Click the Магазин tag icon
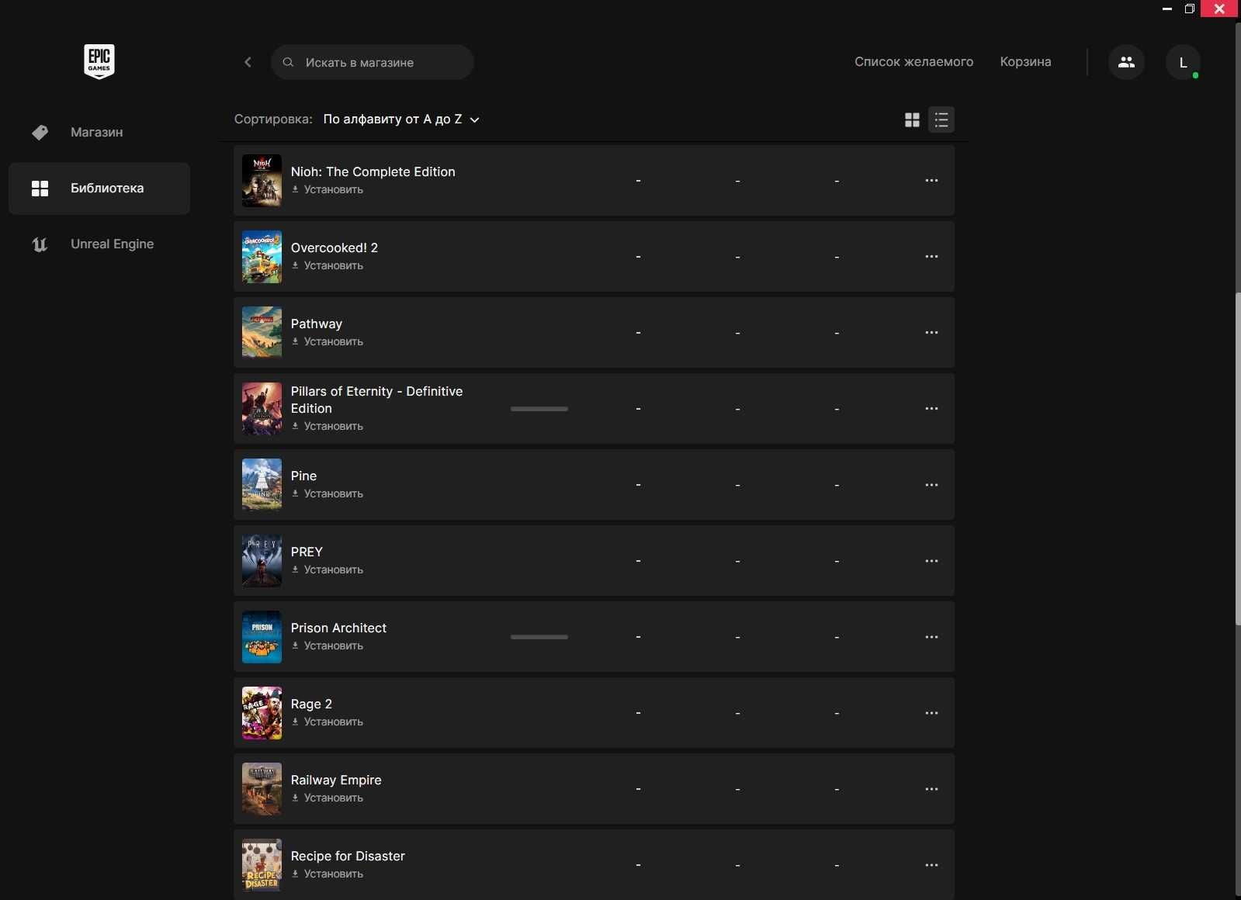The image size is (1241, 900). 40,133
